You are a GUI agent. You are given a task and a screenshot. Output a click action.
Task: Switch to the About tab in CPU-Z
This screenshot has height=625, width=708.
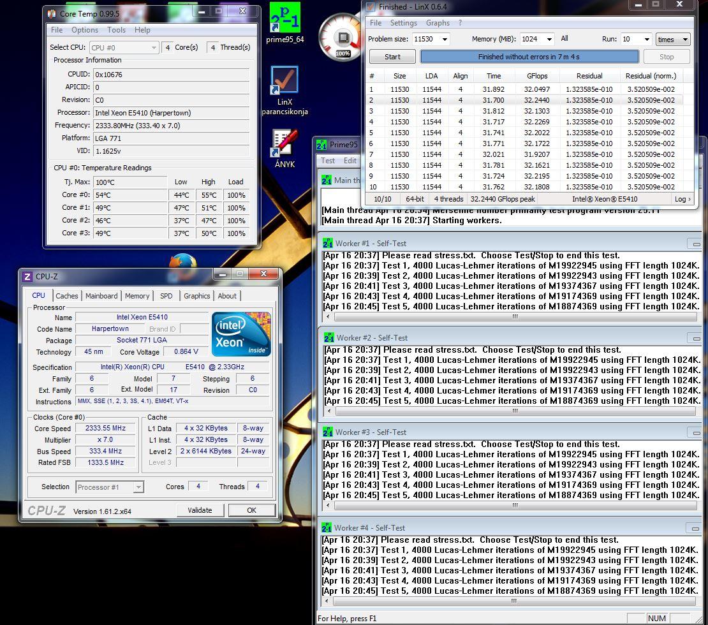tap(227, 296)
